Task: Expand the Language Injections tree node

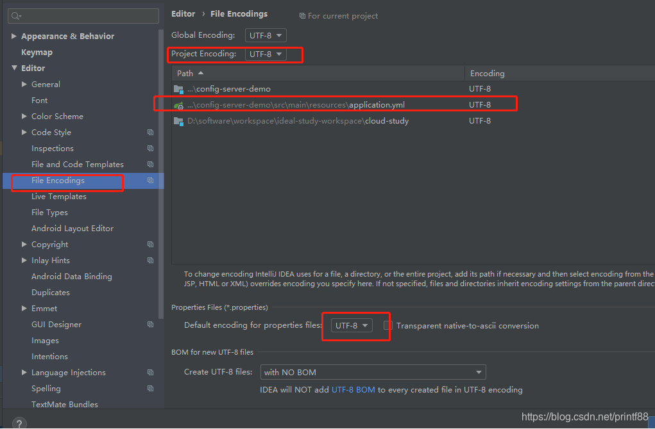Action: point(24,372)
